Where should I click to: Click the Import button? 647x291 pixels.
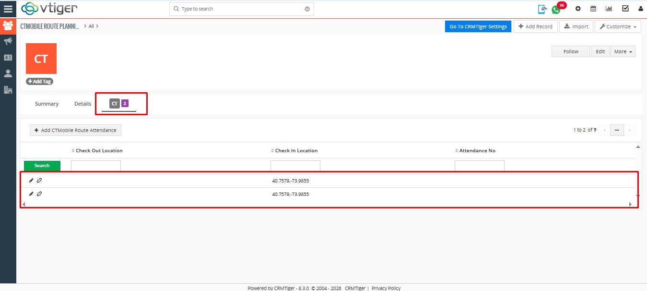click(576, 26)
